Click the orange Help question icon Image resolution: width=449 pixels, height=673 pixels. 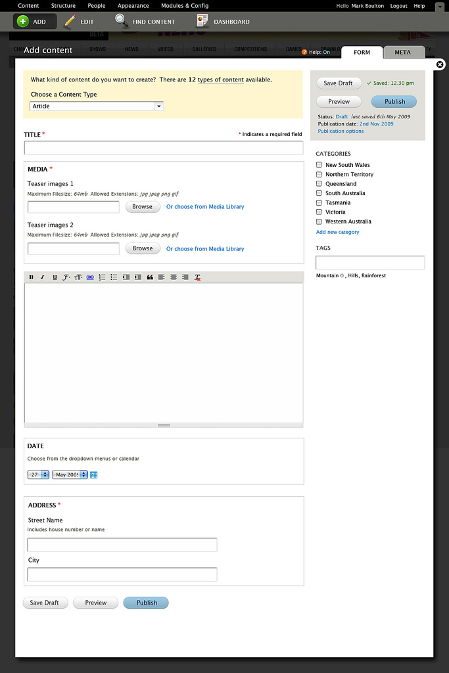click(x=304, y=52)
